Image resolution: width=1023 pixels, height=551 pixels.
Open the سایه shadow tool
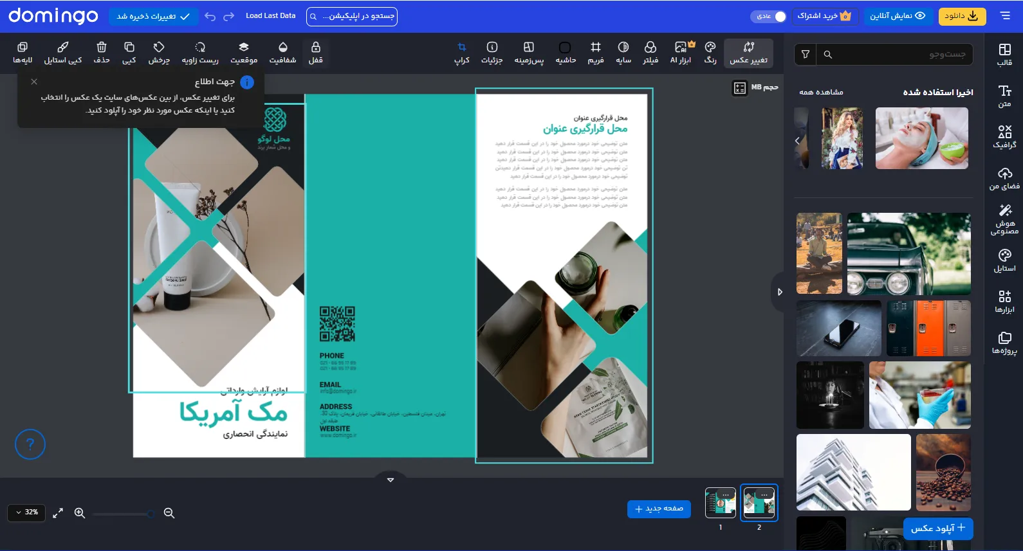[623, 53]
